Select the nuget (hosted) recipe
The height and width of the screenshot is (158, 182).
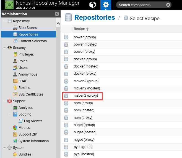pyautogui.click(x=121, y=132)
